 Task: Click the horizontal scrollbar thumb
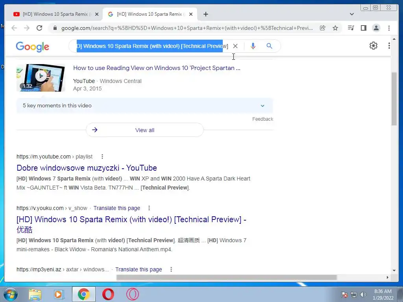[x=226, y=277]
